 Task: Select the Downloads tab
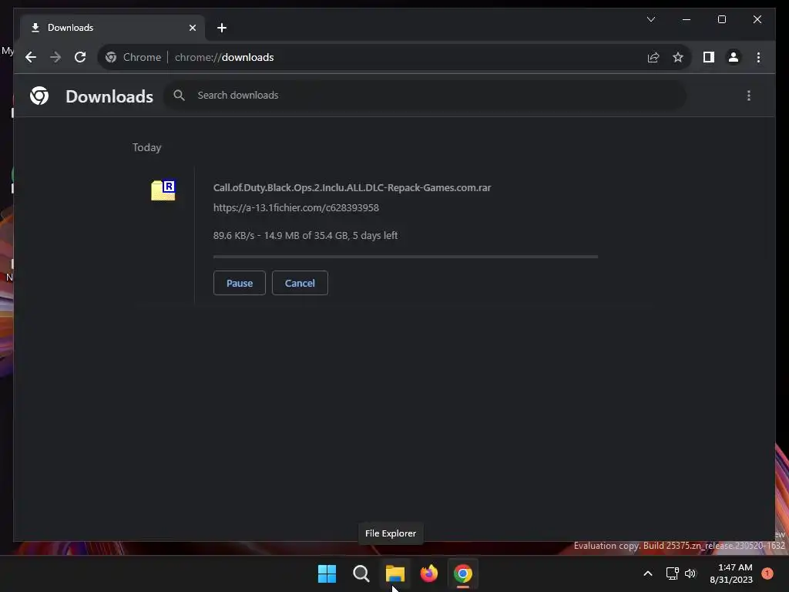(112, 28)
